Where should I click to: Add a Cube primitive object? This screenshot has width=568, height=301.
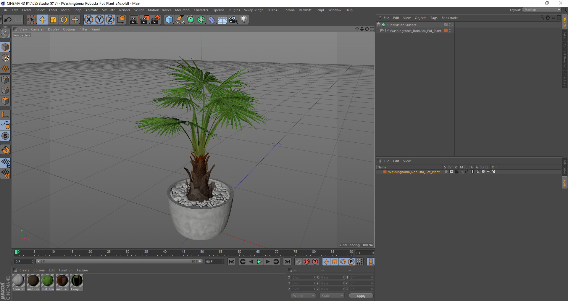[169, 20]
